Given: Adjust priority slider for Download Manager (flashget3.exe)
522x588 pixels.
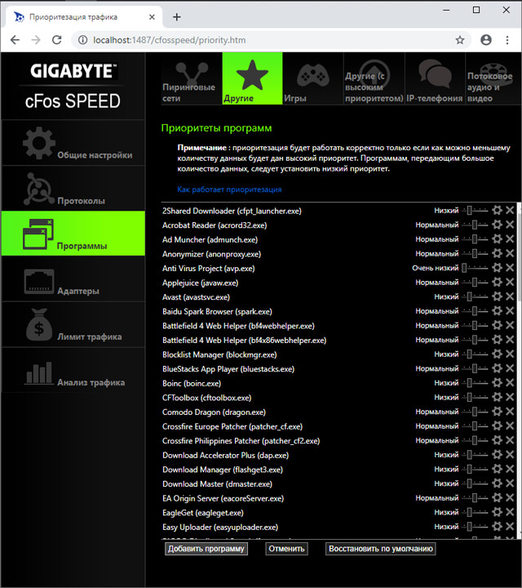Looking at the screenshot, I should click(475, 469).
